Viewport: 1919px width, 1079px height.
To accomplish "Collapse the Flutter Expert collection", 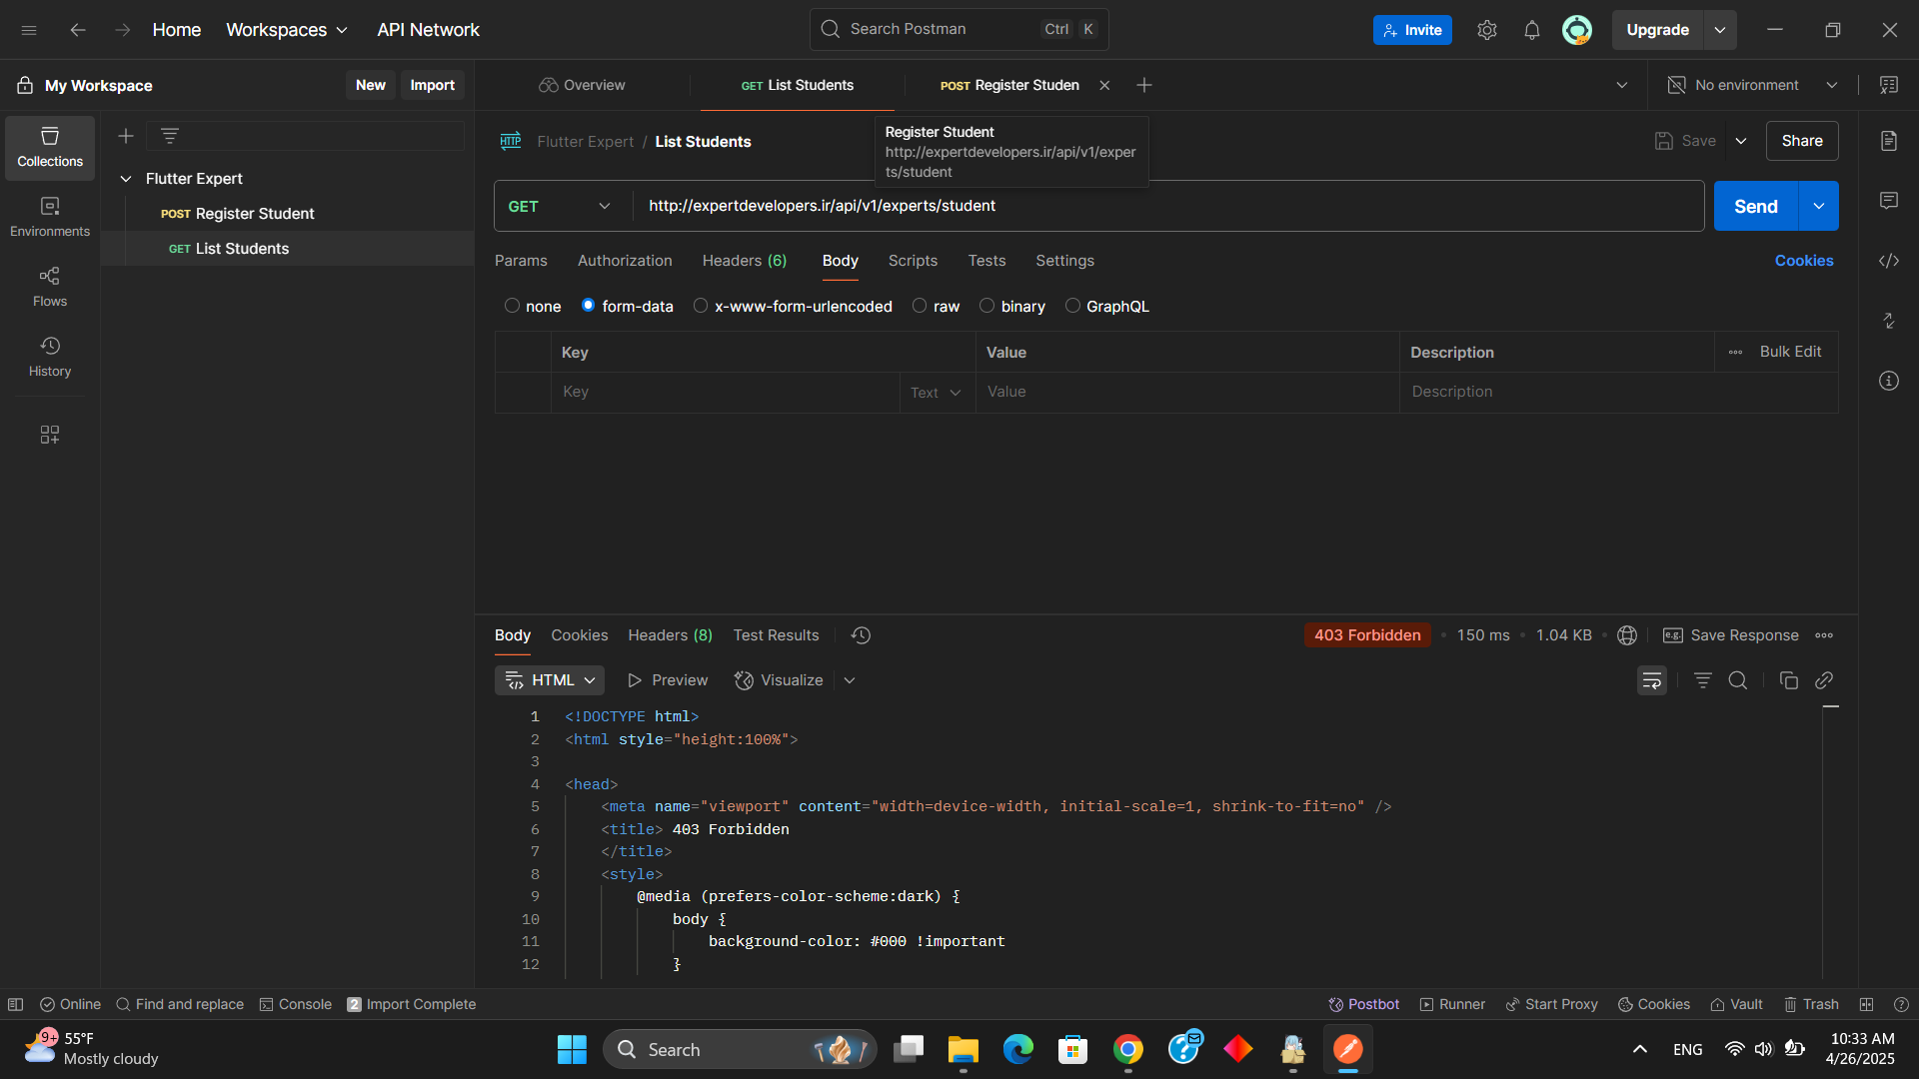I will coord(126,179).
